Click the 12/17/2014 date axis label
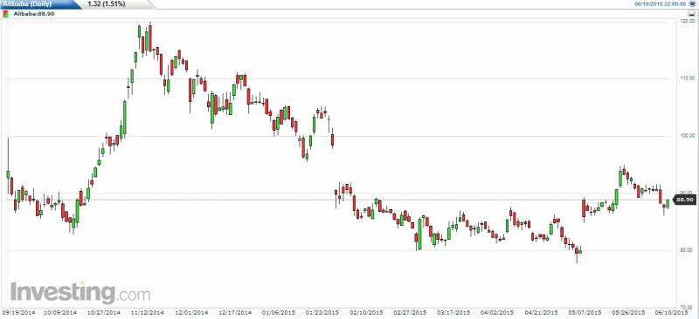The width and height of the screenshot is (699, 319). pos(236,313)
